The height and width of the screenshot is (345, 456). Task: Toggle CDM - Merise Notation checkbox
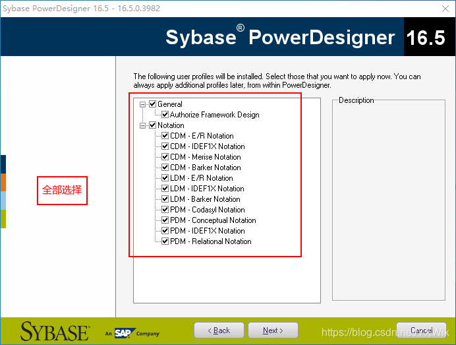pos(165,157)
